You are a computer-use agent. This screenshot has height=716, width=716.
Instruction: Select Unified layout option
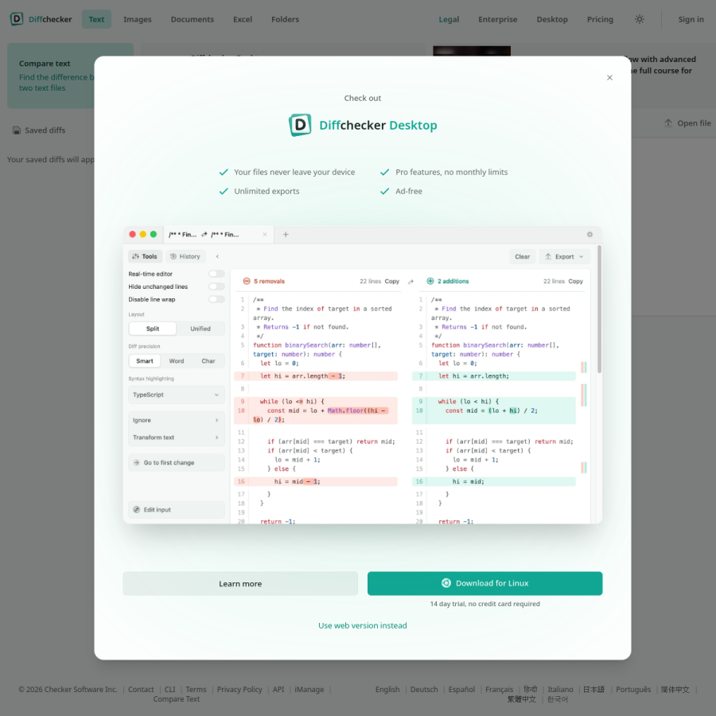[200, 329]
